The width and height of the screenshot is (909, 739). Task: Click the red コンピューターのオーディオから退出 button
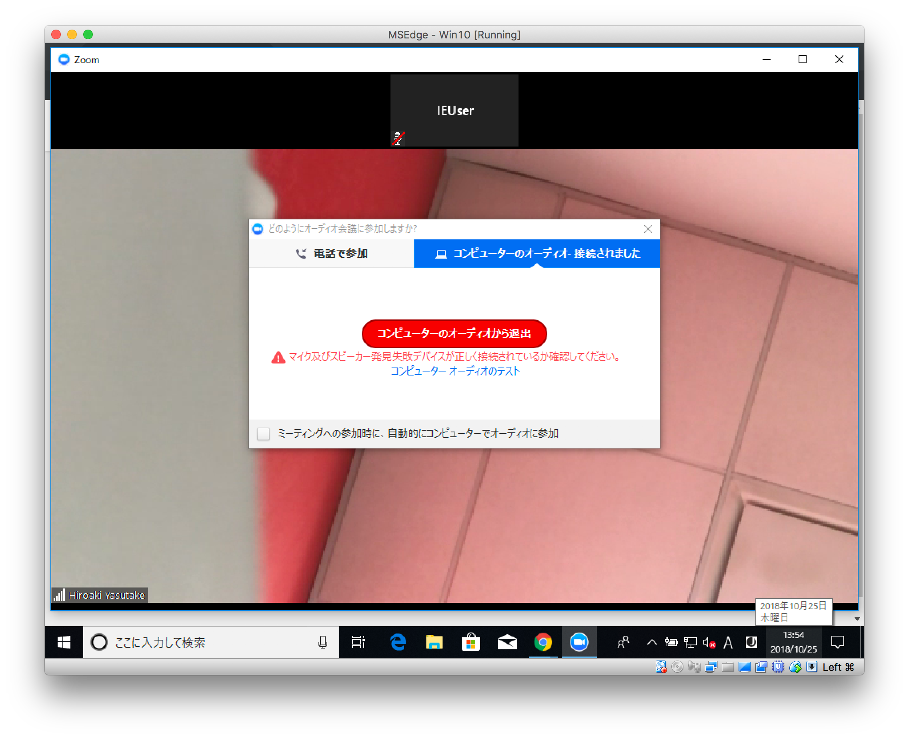pos(454,333)
